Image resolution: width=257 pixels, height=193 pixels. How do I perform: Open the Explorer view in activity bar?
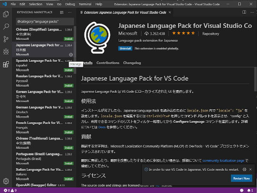click(6, 14)
